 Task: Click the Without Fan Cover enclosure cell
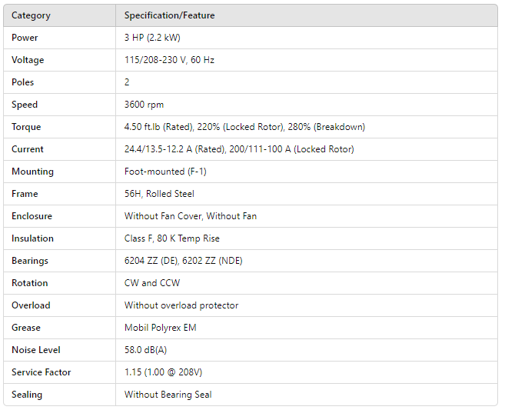[x=191, y=216]
